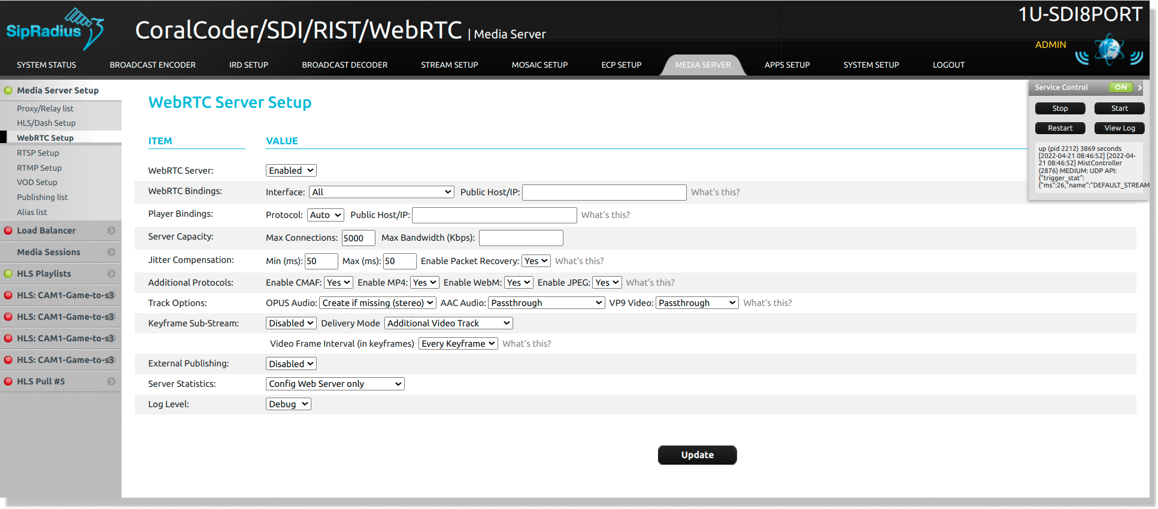1158x509 pixels.
Task: Click the Max Bandwidth (Kbps) field
Action: [x=521, y=238]
